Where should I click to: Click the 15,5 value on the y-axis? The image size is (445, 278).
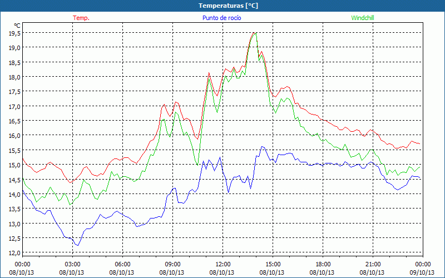(x=14, y=150)
